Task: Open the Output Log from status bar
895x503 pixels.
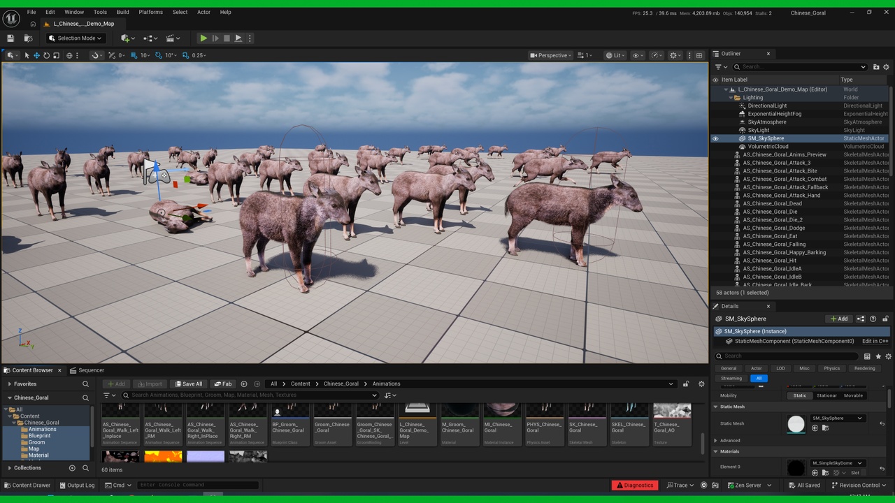Action: coord(77,485)
